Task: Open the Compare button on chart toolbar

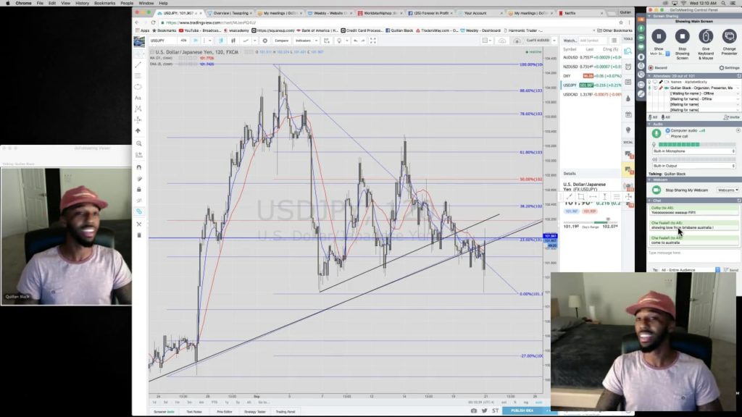Action: pyautogui.click(x=282, y=41)
